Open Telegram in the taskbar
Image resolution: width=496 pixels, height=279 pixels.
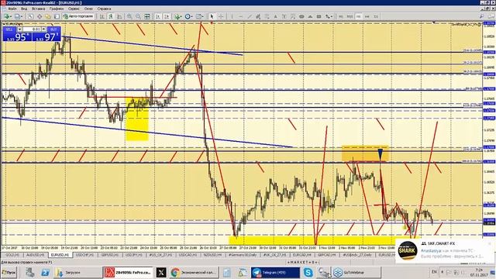(275, 272)
